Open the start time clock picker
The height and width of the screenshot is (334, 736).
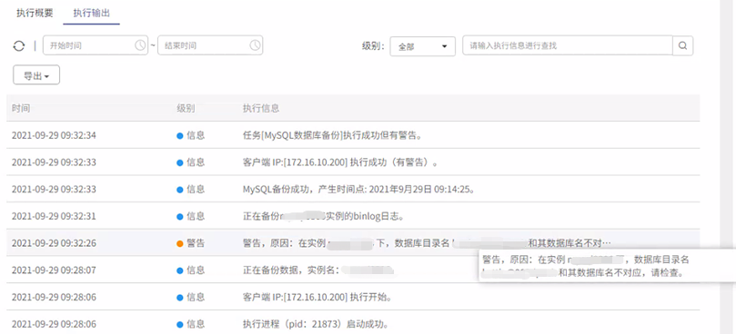tap(140, 45)
